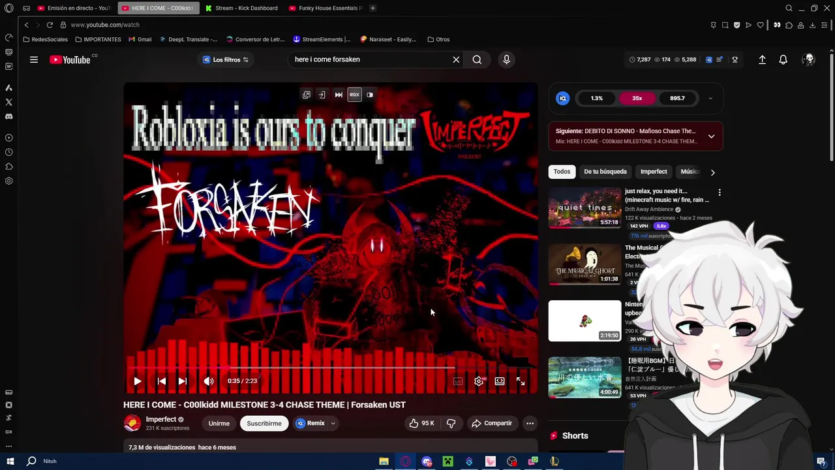This screenshot has width=835, height=470.
Task: Go back in browser history
Action: click(26, 25)
